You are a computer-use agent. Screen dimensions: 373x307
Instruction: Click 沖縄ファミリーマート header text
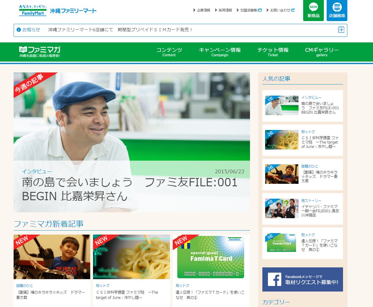(x=73, y=11)
